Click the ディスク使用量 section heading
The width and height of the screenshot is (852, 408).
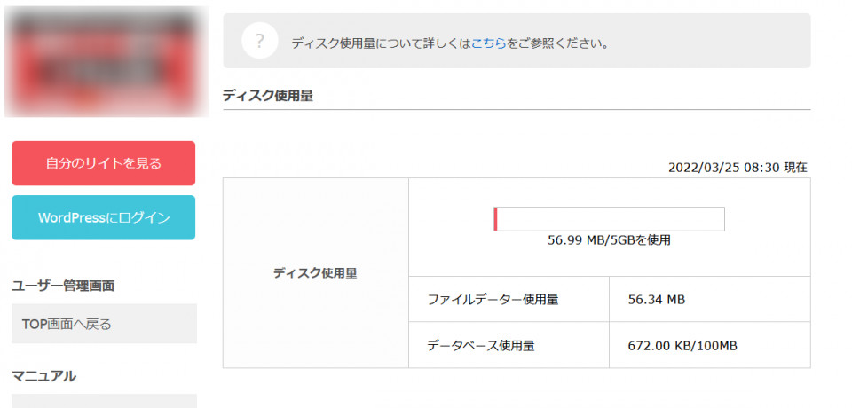268,96
